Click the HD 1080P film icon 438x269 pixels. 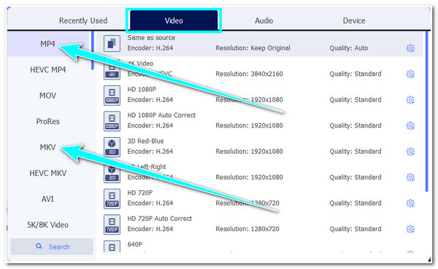pyautogui.click(x=112, y=95)
